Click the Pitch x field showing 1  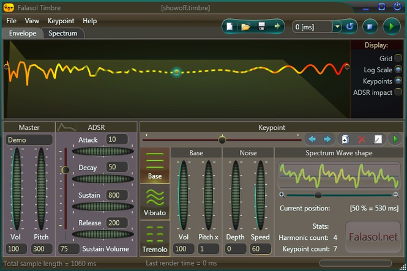[x=209, y=249]
